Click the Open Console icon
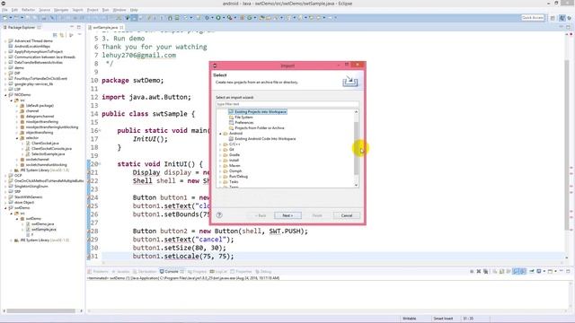This screenshot has height=323, width=575. pyautogui.click(x=550, y=271)
